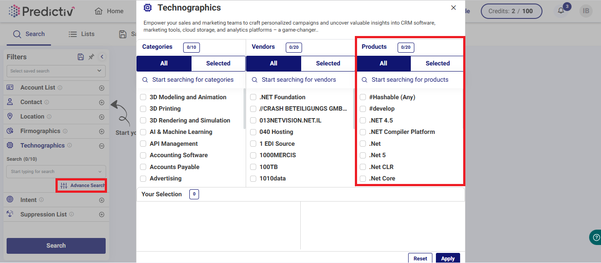Check the 040 Hosting vendor

(x=253, y=132)
